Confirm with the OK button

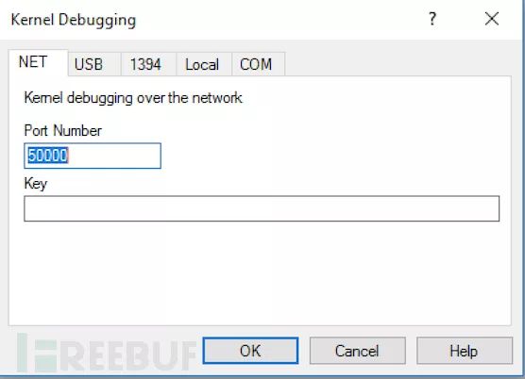(250, 351)
